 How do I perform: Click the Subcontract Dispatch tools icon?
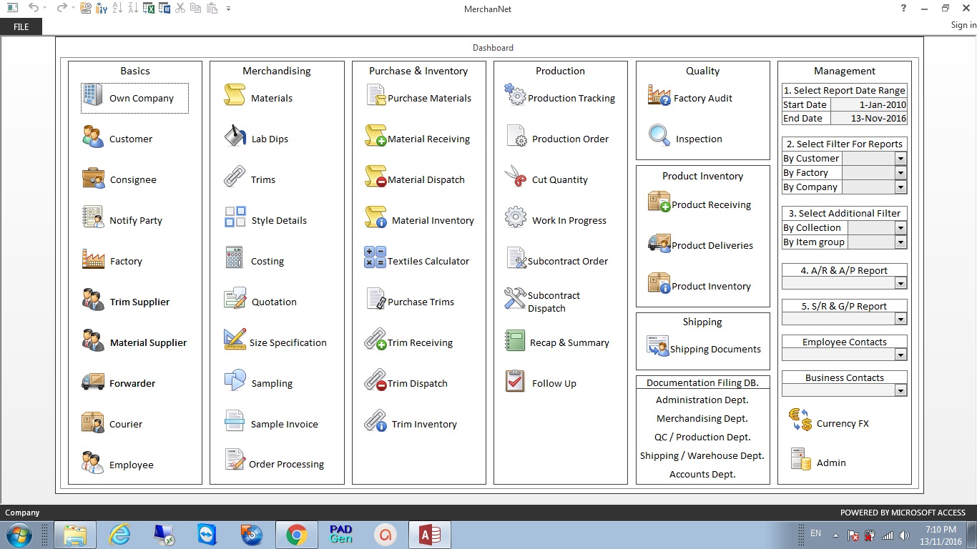(516, 299)
